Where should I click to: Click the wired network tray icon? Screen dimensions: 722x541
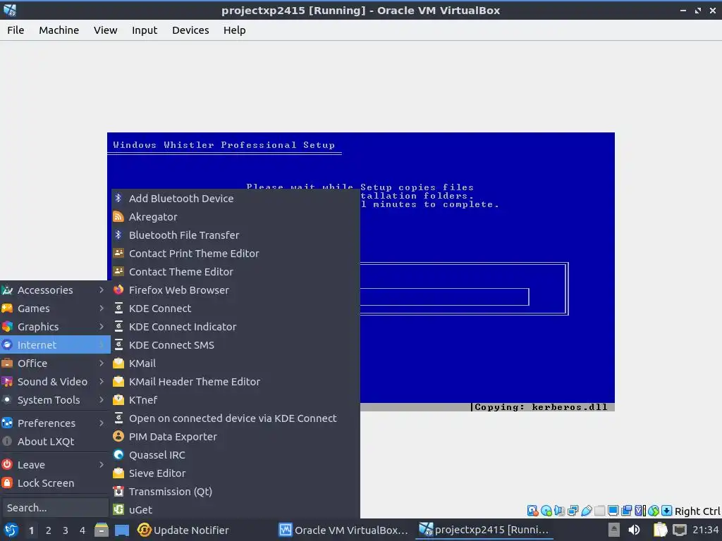coord(679,530)
